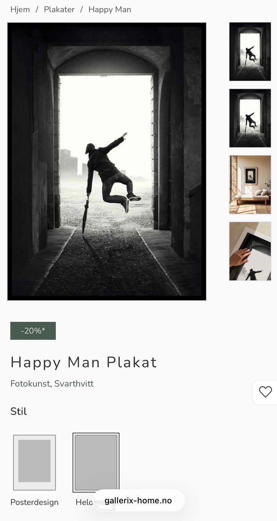Screen dimensions: 277x521
Task: Go to Hjem in the breadcrumb
Action: 20,9
